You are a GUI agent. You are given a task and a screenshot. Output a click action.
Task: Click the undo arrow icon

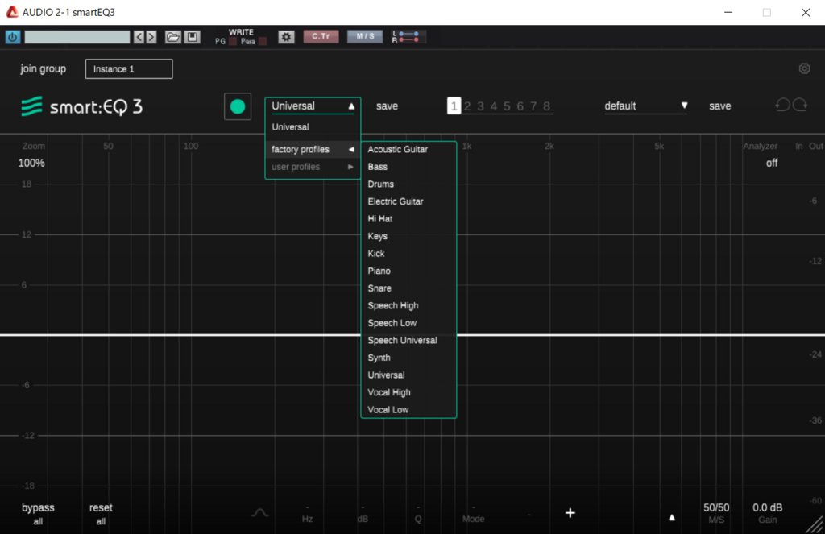point(782,106)
